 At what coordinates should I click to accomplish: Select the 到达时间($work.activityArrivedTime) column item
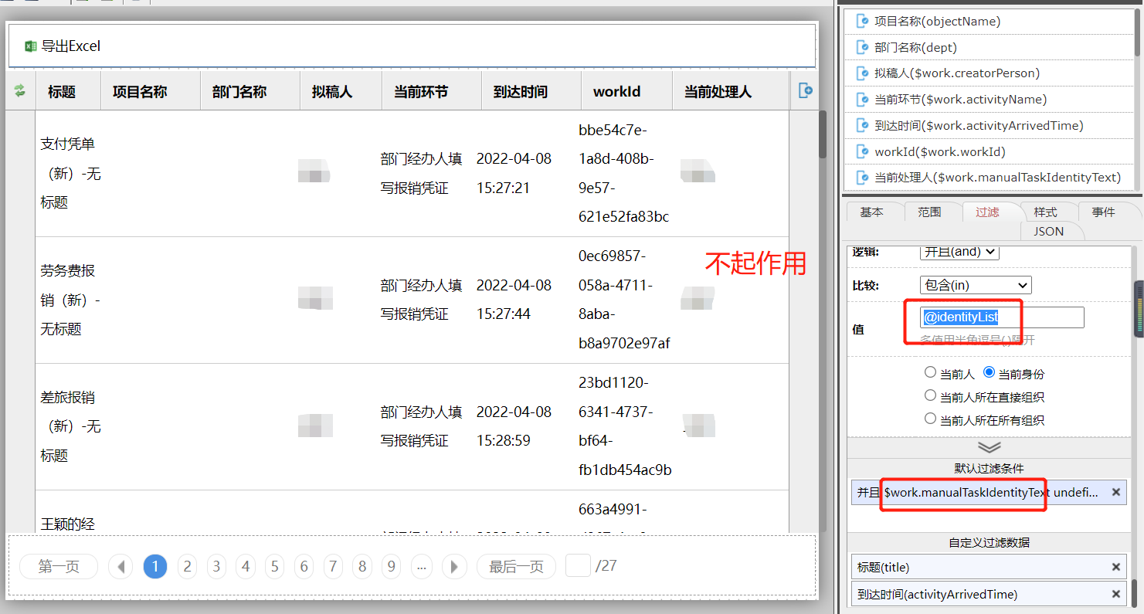pos(990,126)
